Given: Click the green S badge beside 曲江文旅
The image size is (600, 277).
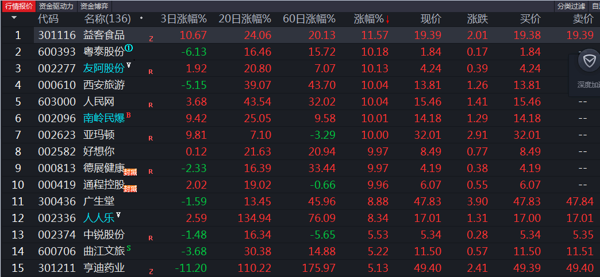Looking at the screenshot, I should (129, 248).
